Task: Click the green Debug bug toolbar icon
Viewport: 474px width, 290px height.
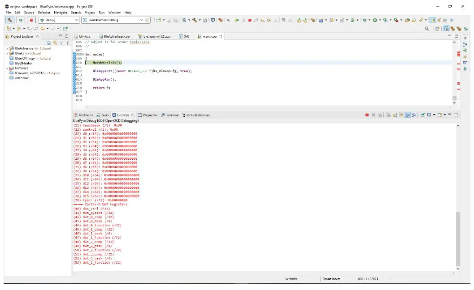Action: 365,20
